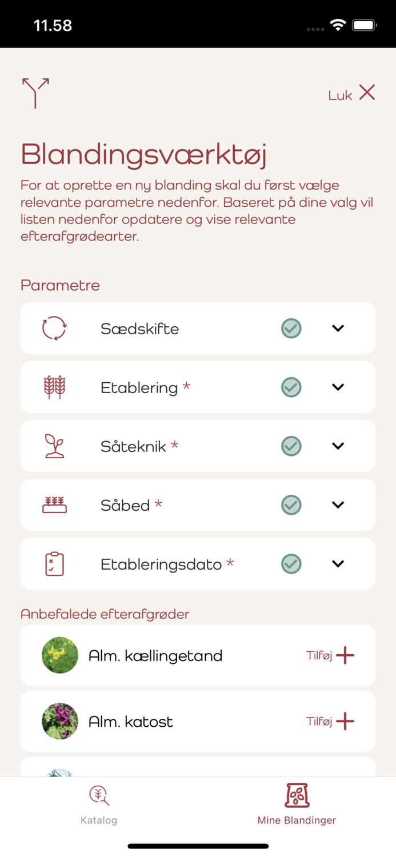
Task: Expand the Etableringsdato section
Action: [337, 563]
